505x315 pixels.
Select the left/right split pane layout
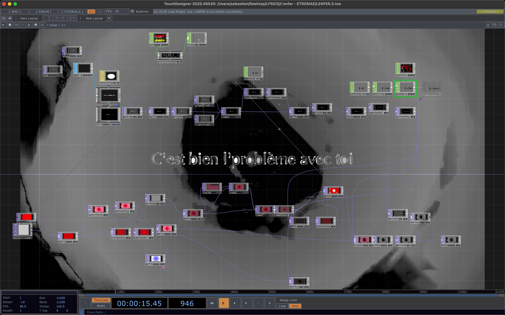pos(53,18)
